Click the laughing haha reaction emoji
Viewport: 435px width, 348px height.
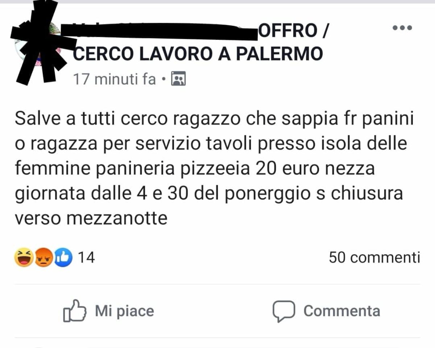pyautogui.click(x=24, y=258)
